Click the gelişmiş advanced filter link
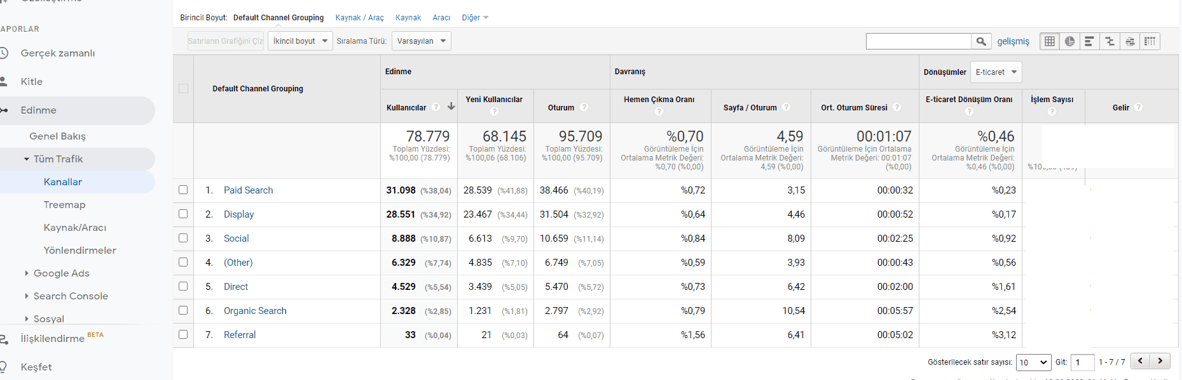The width and height of the screenshot is (1182, 380). [x=1013, y=41]
